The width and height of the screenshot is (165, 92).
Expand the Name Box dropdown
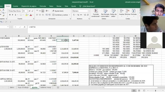click(x=8, y=27)
